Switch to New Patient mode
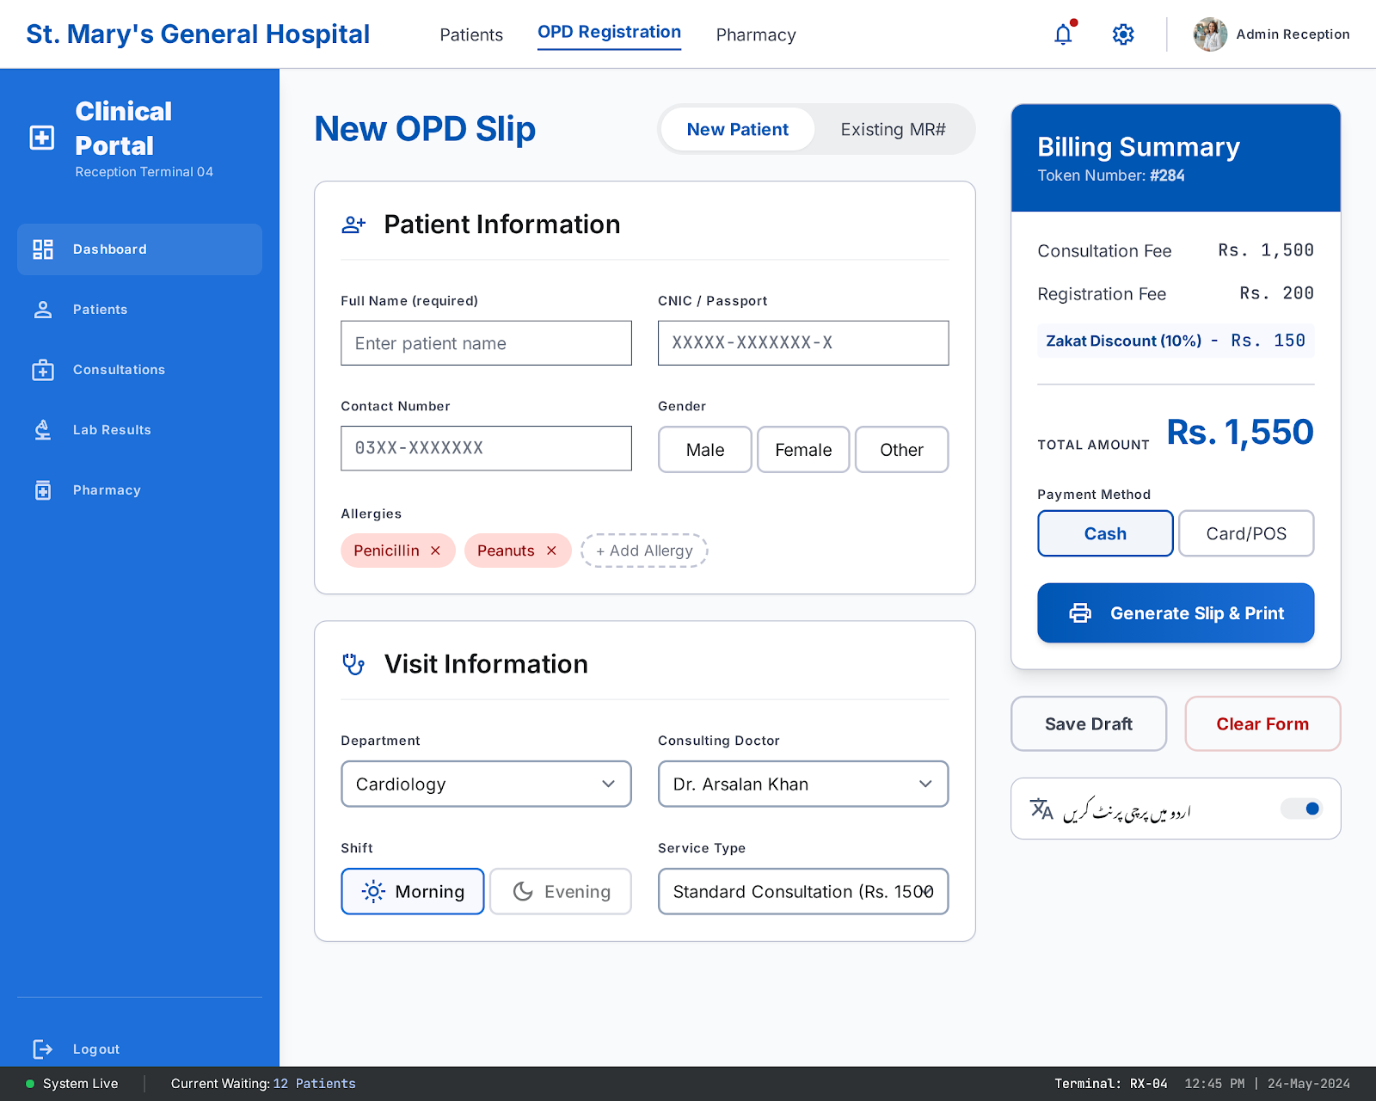 (x=738, y=130)
